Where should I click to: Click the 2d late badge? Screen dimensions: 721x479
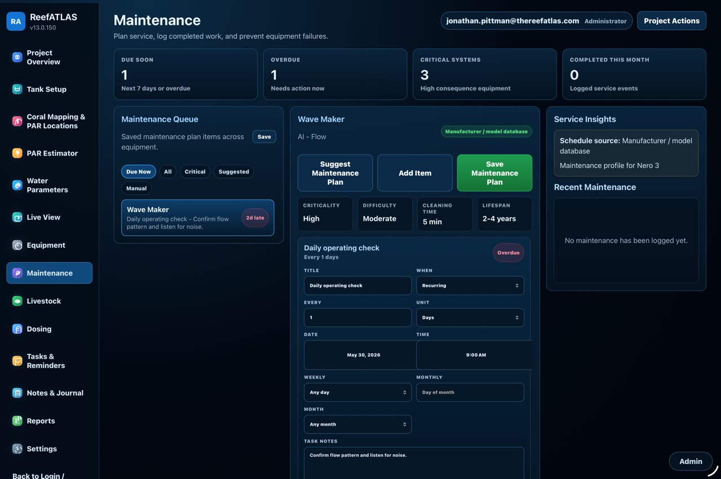(255, 218)
